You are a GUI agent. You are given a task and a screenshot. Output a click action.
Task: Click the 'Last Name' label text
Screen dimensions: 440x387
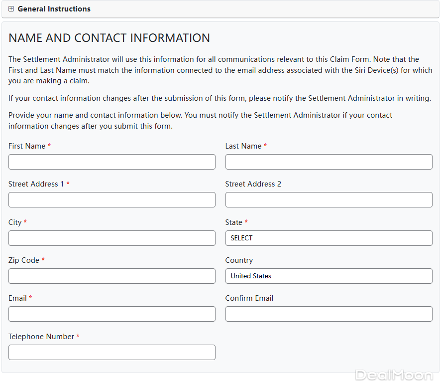(x=243, y=146)
